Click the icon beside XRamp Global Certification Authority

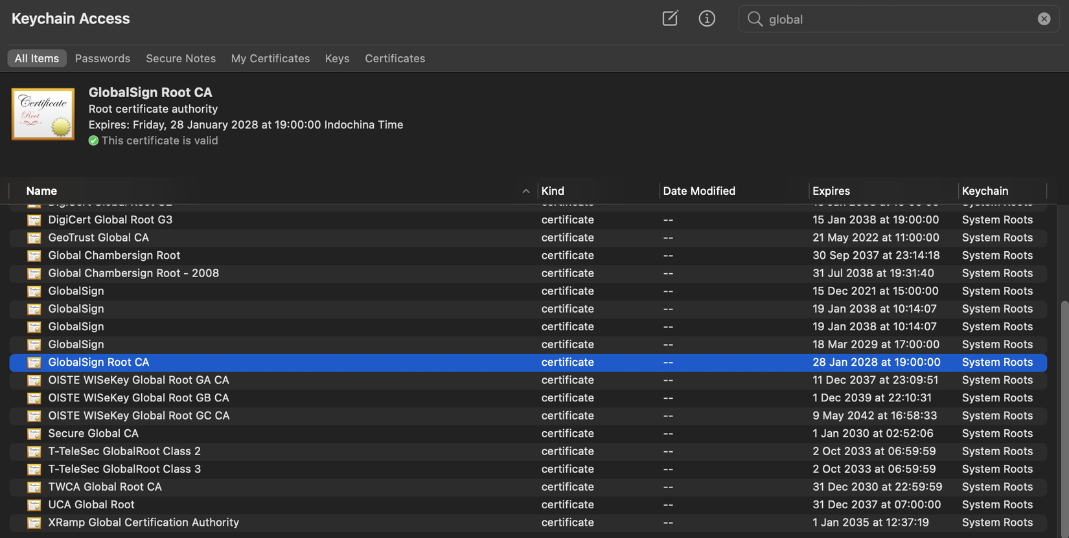click(x=34, y=522)
